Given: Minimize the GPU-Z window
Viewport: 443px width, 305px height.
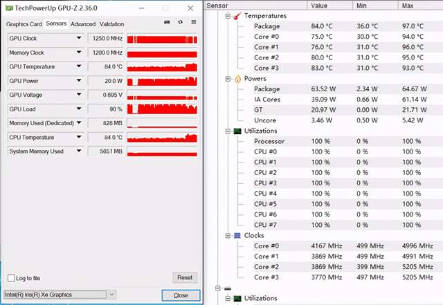Looking at the screenshot, I should point(142,8).
